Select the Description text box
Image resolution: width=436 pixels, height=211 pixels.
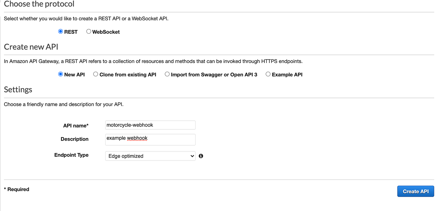(x=150, y=139)
